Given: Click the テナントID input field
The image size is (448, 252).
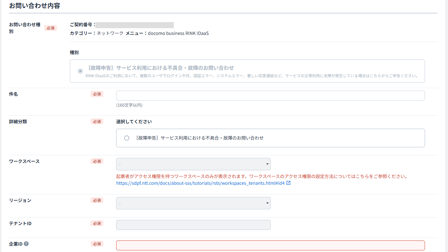Looking at the screenshot, I should tap(193, 225).
